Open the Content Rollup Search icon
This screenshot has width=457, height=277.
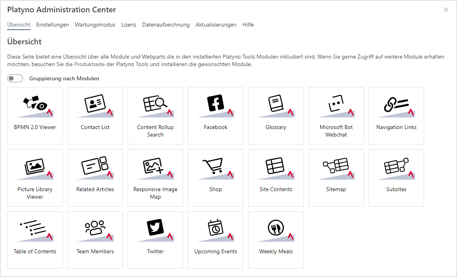[x=155, y=106]
